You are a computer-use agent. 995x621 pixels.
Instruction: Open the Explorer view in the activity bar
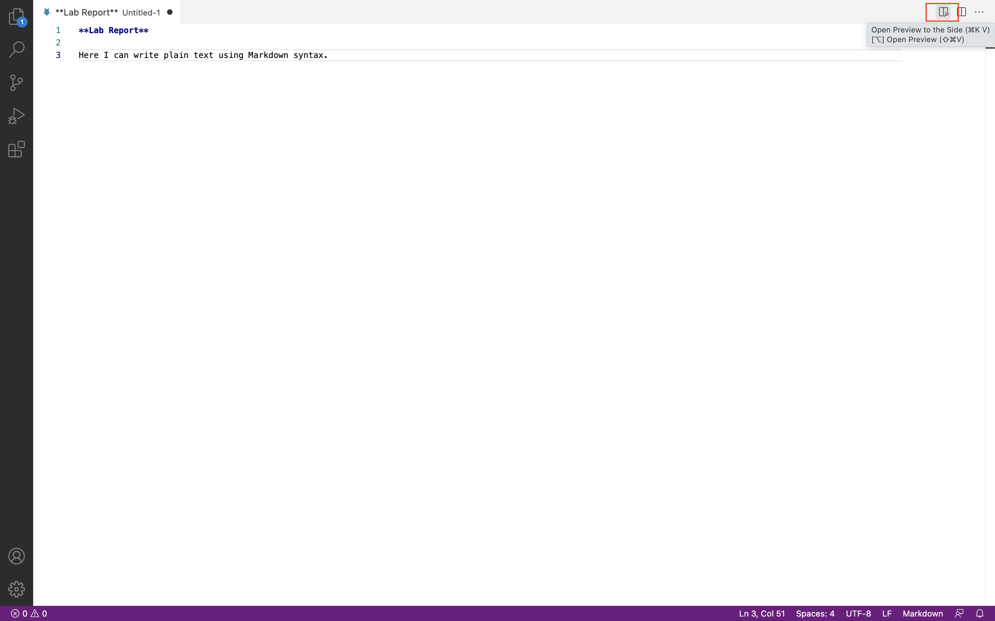(x=17, y=17)
